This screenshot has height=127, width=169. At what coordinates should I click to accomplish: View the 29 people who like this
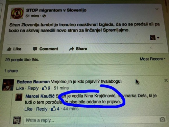pyautogui.click(x=22, y=60)
